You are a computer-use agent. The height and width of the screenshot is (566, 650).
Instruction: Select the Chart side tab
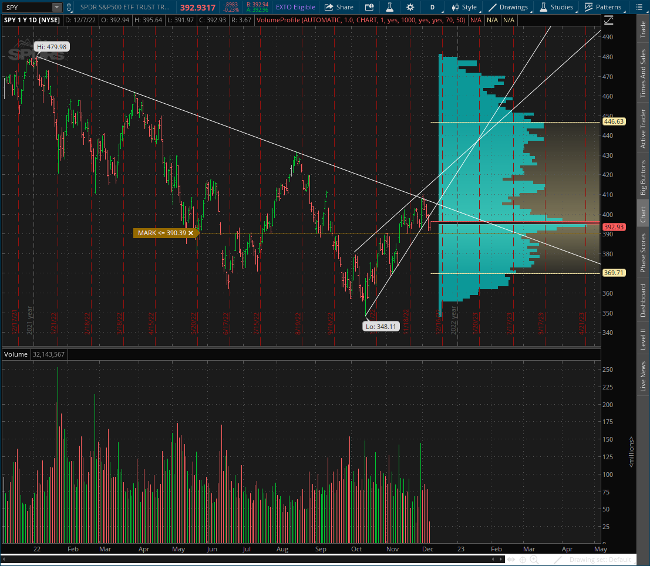coord(643,215)
